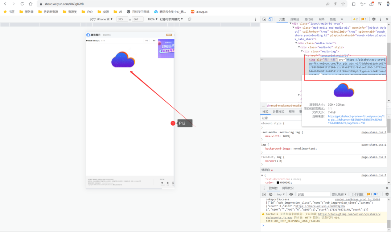Open the 默认级别 log level dropdown

[x=339, y=194]
